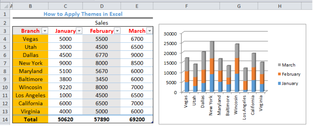Viewport: 313px width, 126px height.
Task: Select column G header
Action: point(239,6)
